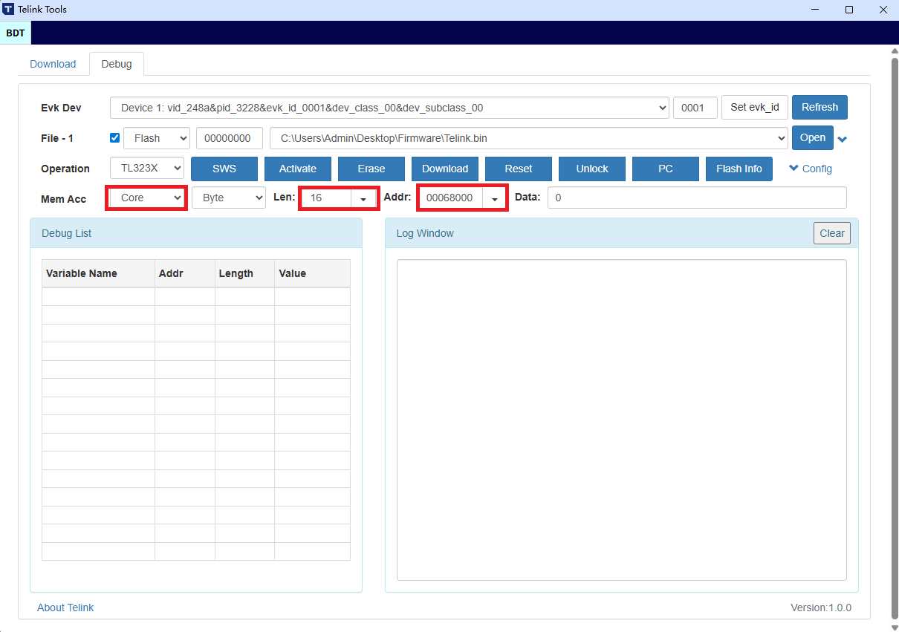Open the Core memory access dropdown

click(146, 198)
